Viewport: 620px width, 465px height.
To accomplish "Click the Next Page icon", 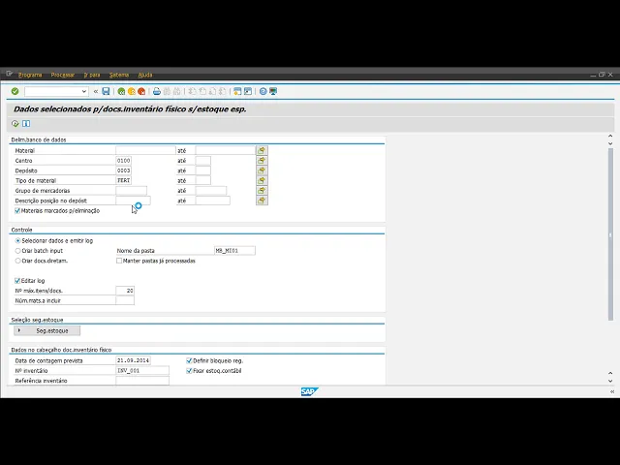I will (x=212, y=91).
